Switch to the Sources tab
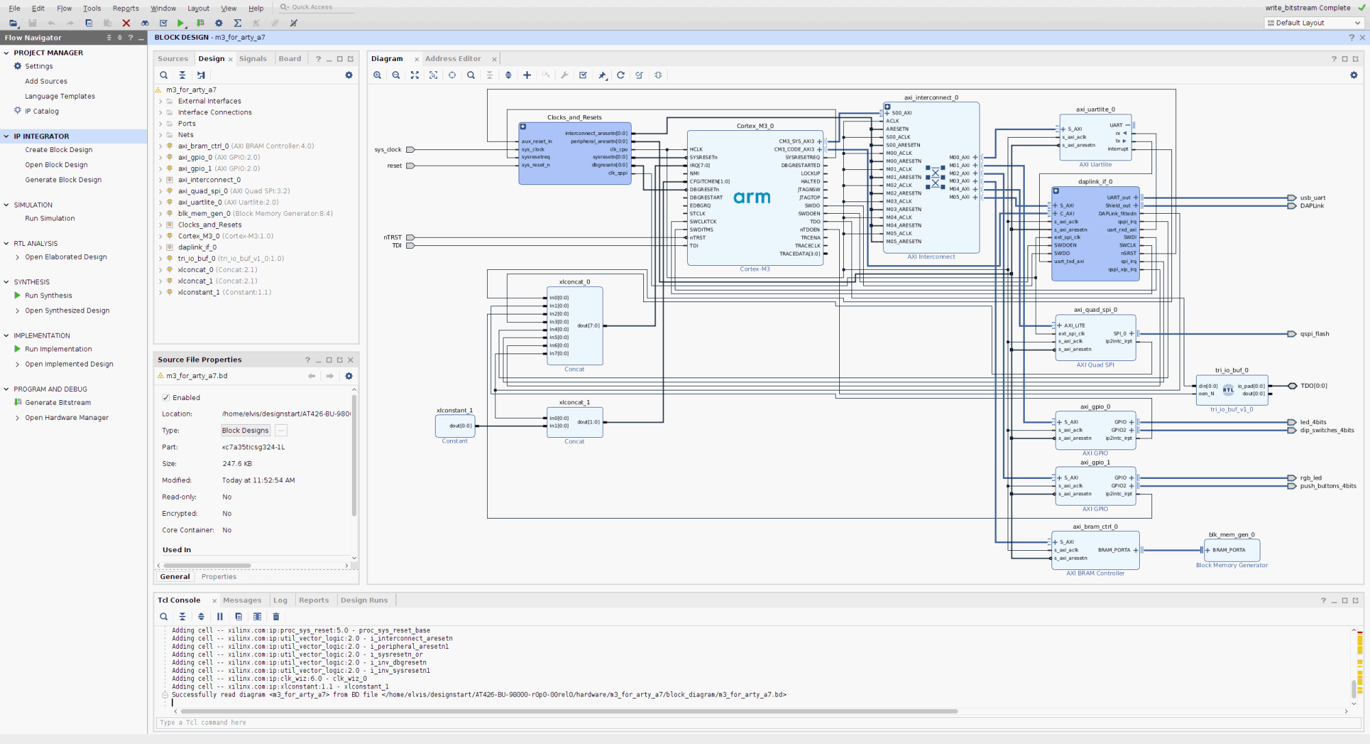This screenshot has height=744, width=1370. pos(173,59)
